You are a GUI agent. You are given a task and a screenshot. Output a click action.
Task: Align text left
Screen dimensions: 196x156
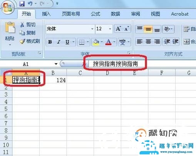point(139,42)
